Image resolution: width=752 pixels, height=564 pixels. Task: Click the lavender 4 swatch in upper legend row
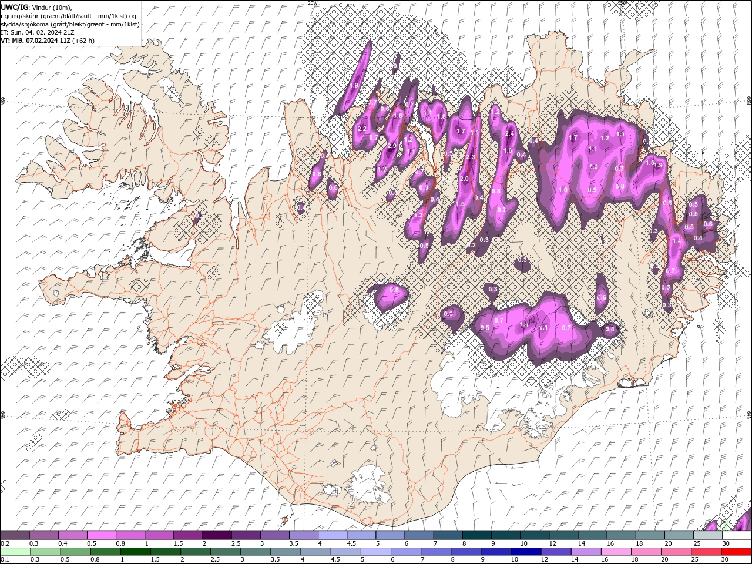[332, 535]
